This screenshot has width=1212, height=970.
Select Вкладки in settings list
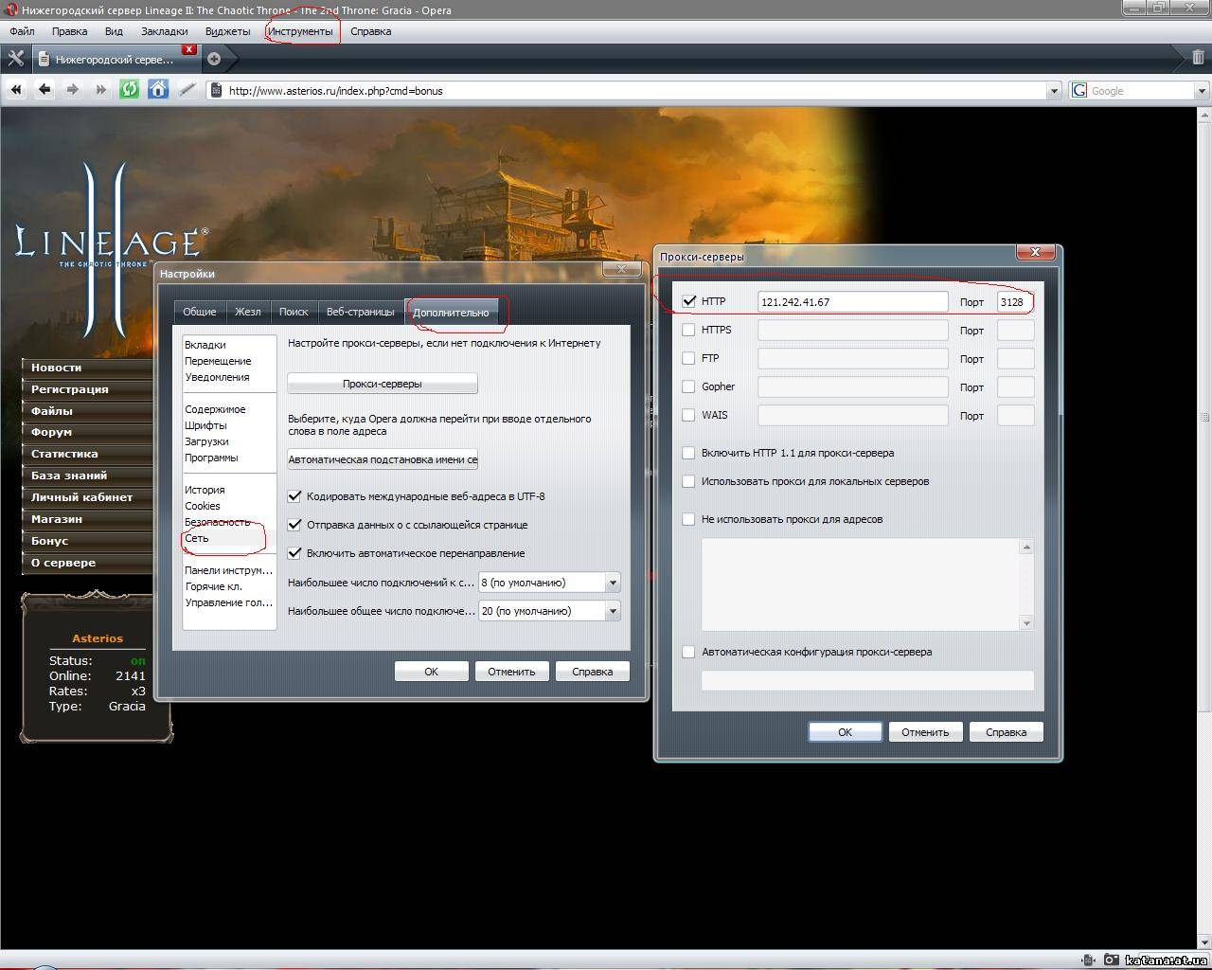click(205, 345)
